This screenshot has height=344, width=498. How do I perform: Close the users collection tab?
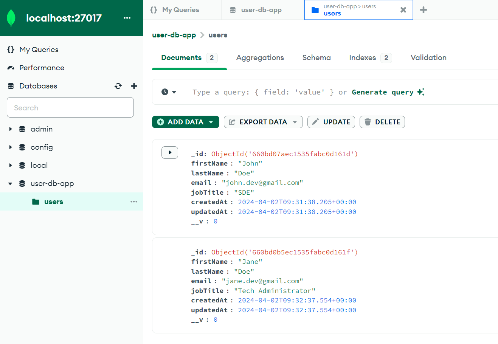tap(403, 10)
